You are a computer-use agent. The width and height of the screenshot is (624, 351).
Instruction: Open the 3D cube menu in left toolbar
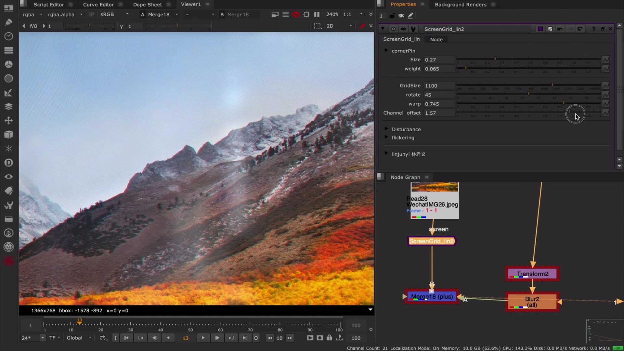(x=9, y=135)
